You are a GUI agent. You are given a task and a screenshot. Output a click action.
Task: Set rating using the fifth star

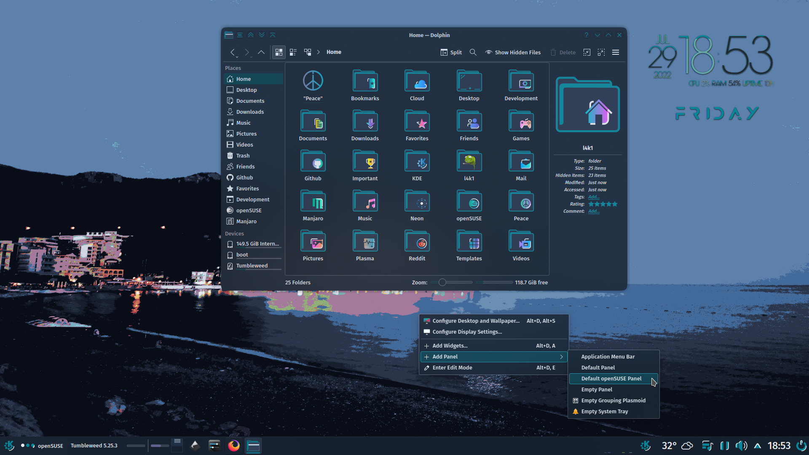[615, 204]
